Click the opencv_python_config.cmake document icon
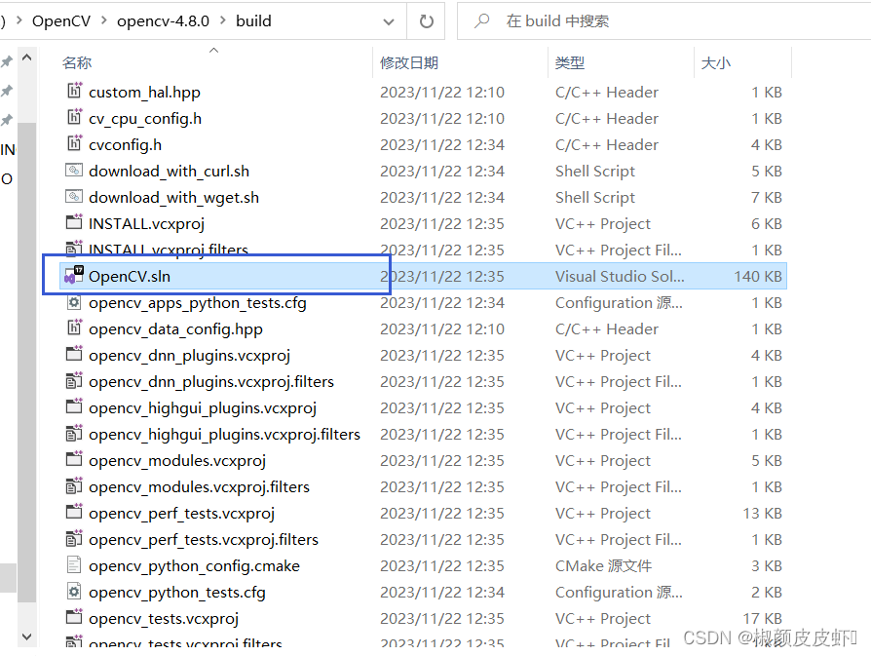 coord(74,564)
